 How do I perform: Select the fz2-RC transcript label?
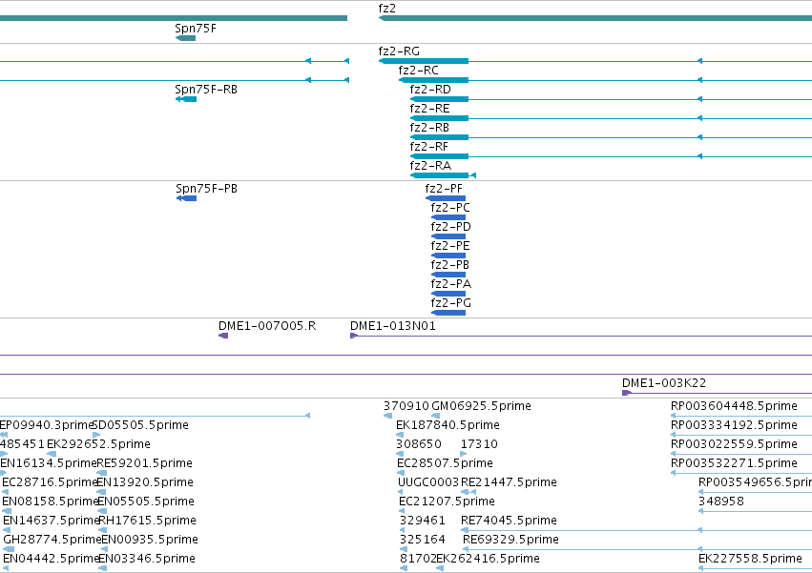tap(419, 71)
